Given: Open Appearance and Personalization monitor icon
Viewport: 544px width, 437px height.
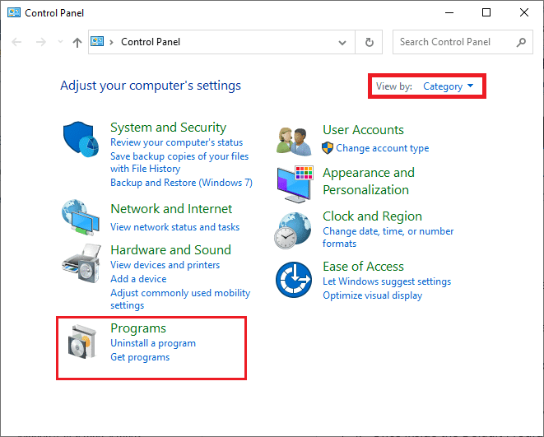Looking at the screenshot, I should coord(294,182).
